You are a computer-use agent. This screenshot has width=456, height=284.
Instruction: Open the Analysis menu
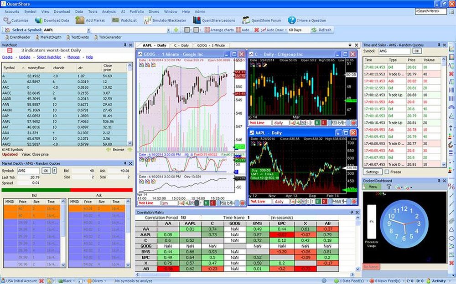click(x=109, y=11)
